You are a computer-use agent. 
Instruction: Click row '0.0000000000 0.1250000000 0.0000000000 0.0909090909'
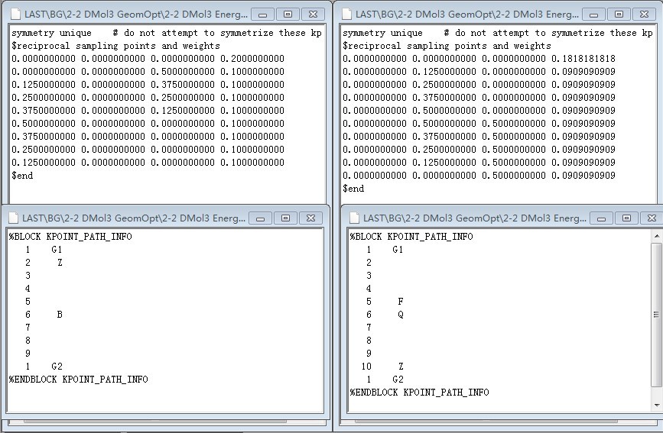(479, 72)
